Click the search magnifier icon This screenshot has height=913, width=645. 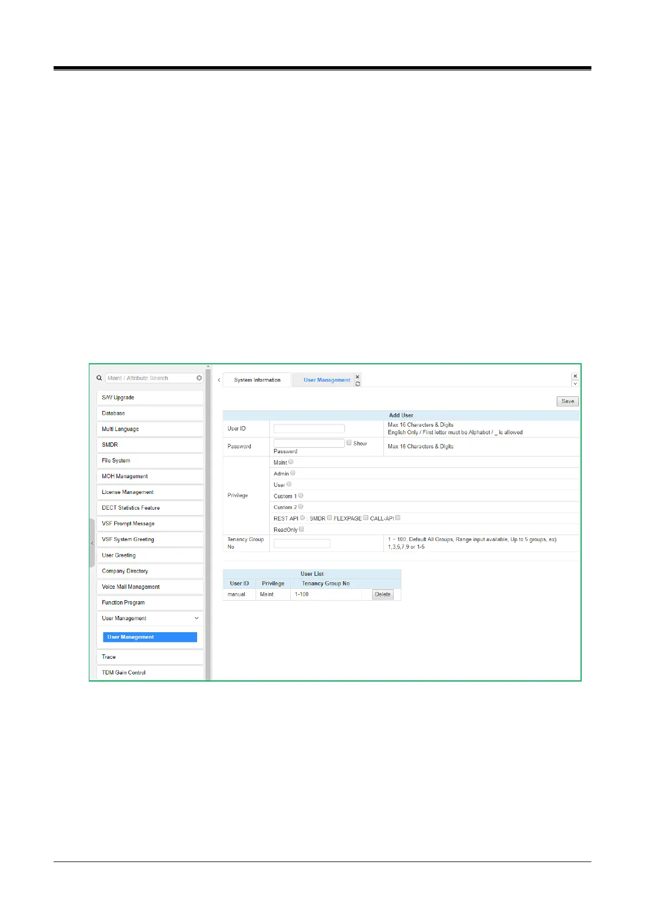tap(99, 378)
